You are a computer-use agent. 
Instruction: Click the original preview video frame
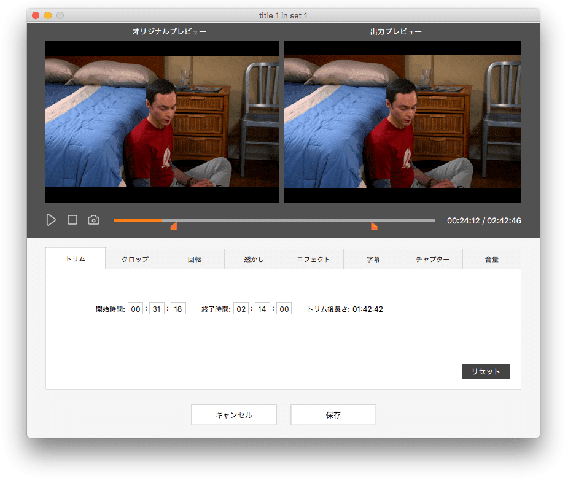[162, 122]
